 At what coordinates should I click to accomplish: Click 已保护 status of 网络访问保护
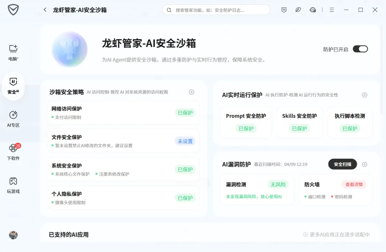point(185,112)
